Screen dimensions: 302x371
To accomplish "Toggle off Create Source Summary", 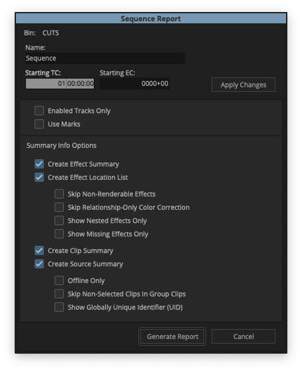I will (39, 264).
